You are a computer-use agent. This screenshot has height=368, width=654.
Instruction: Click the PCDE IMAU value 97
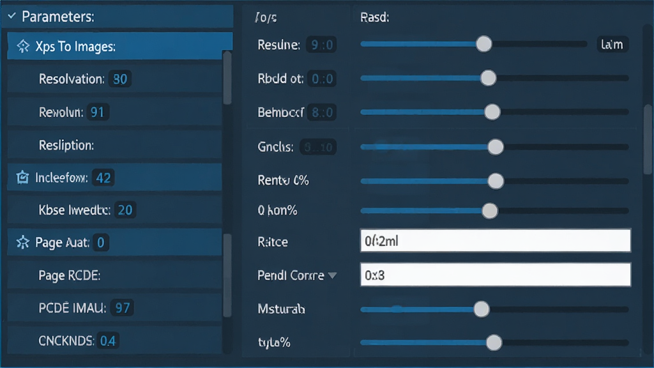[x=122, y=308]
